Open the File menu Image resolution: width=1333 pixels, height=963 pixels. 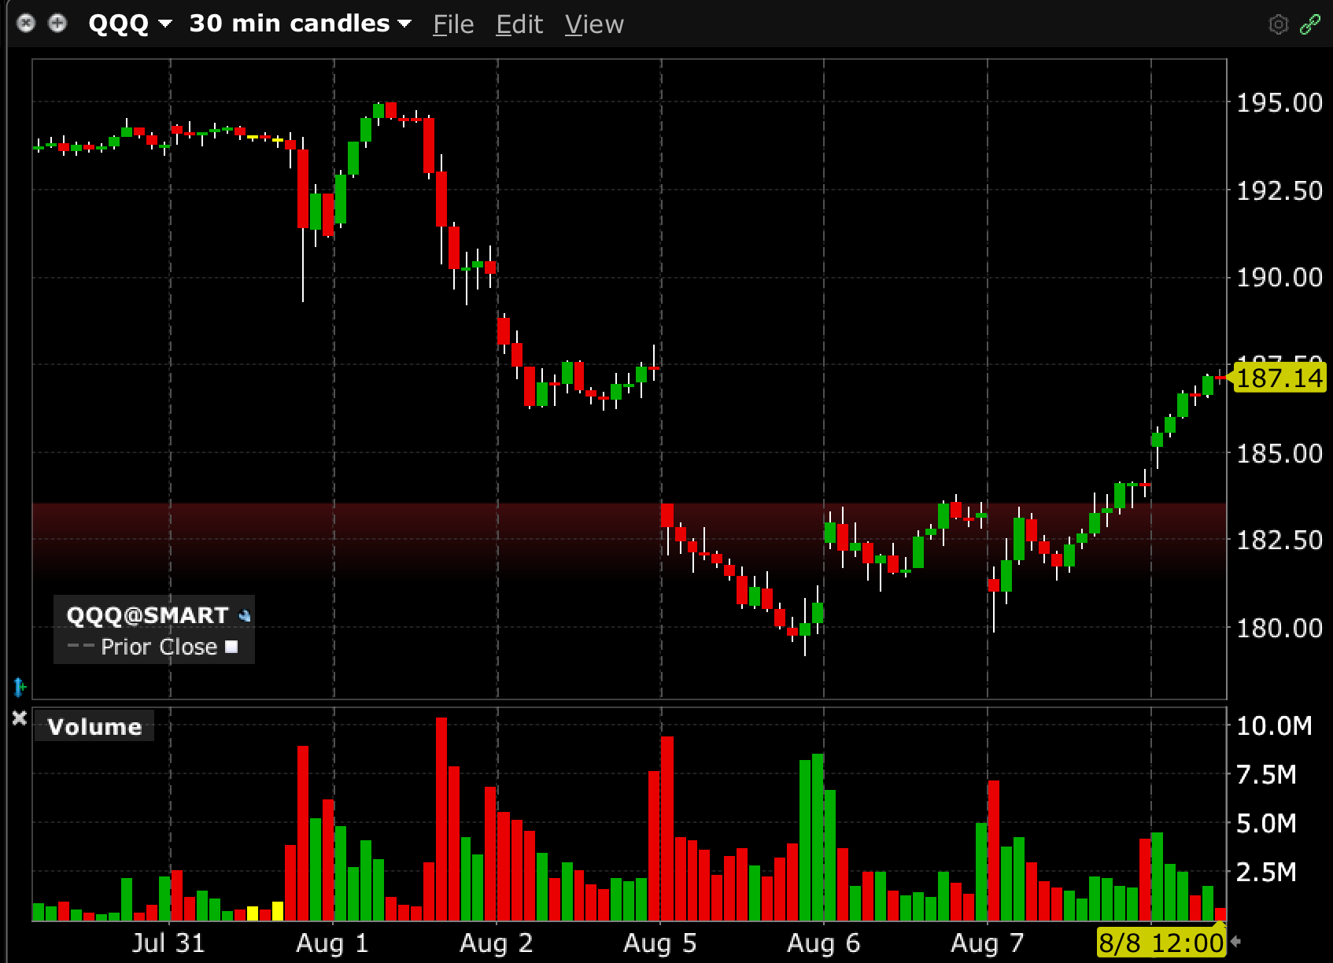point(453,24)
